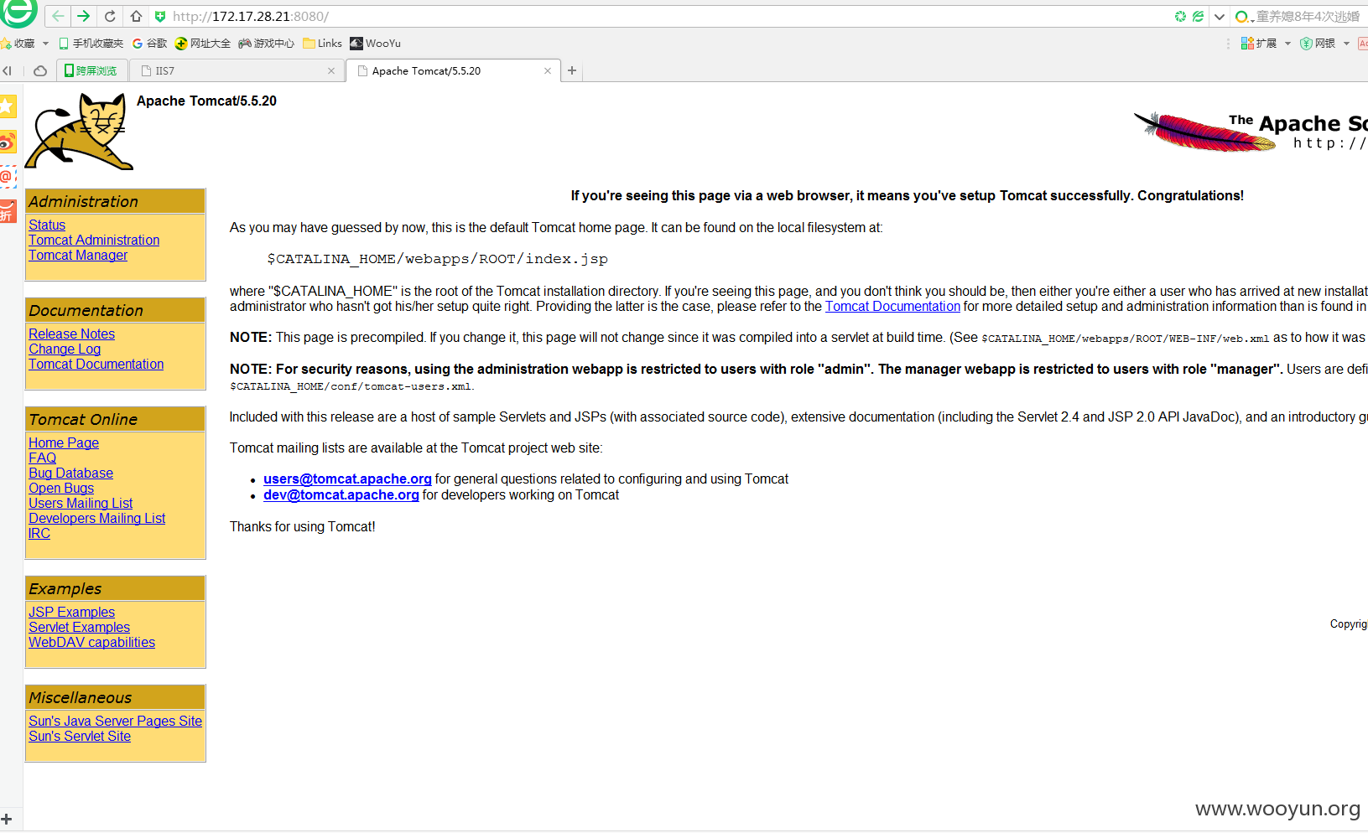Close the IIS7 tab
The image size is (1368, 833).
331,71
